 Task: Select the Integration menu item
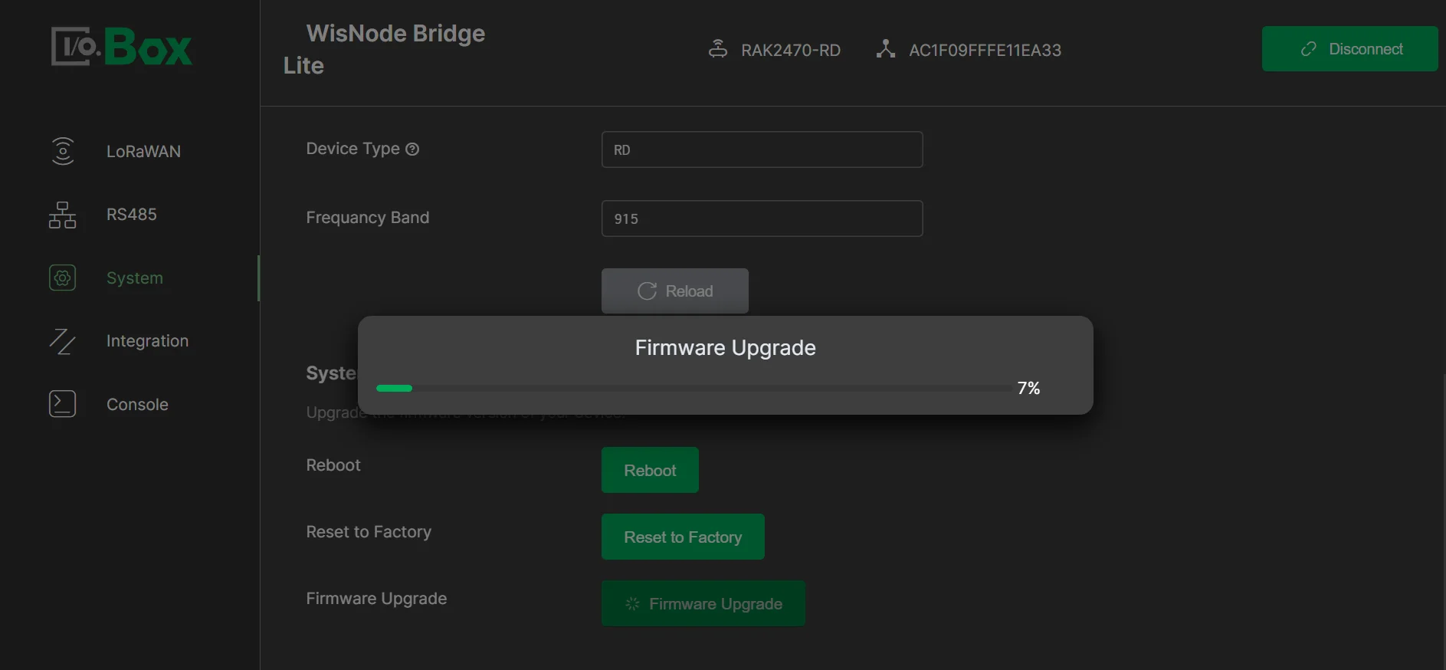point(147,341)
